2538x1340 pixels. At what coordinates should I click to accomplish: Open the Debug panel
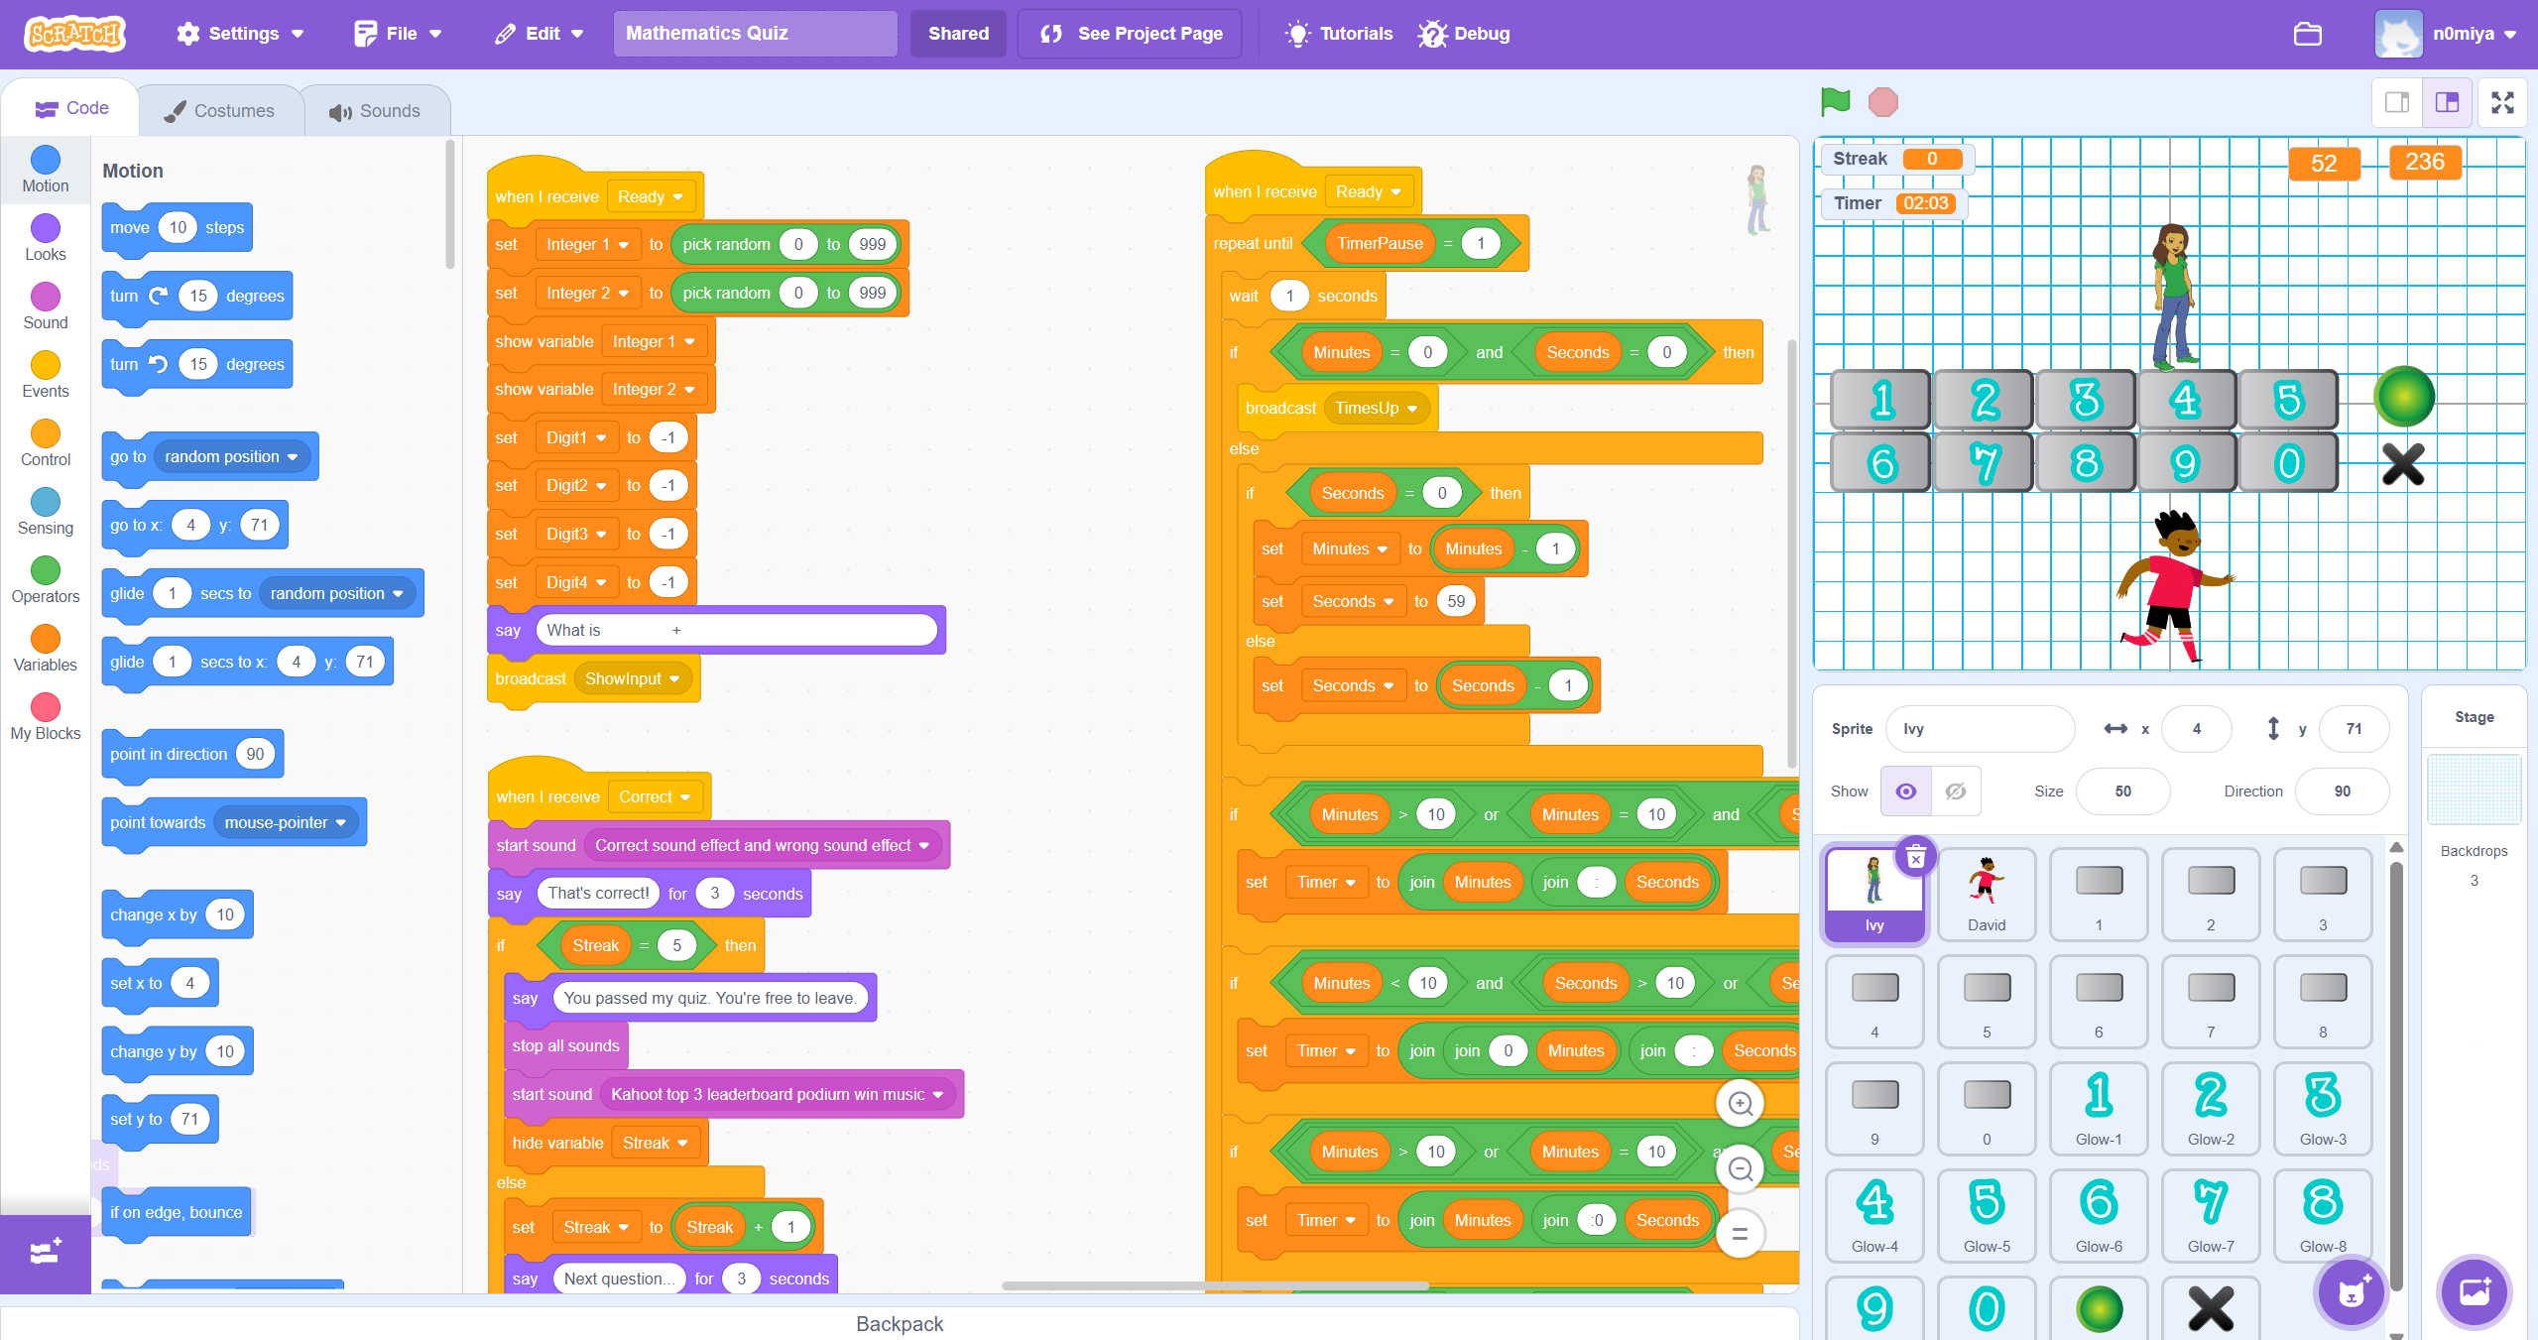1464,34
